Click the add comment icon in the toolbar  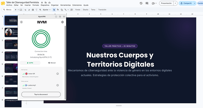coord(71,10)
